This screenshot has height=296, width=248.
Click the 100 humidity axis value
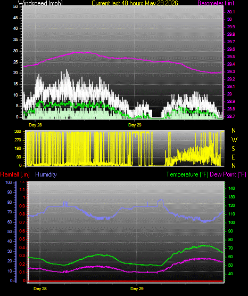pos(9,182)
